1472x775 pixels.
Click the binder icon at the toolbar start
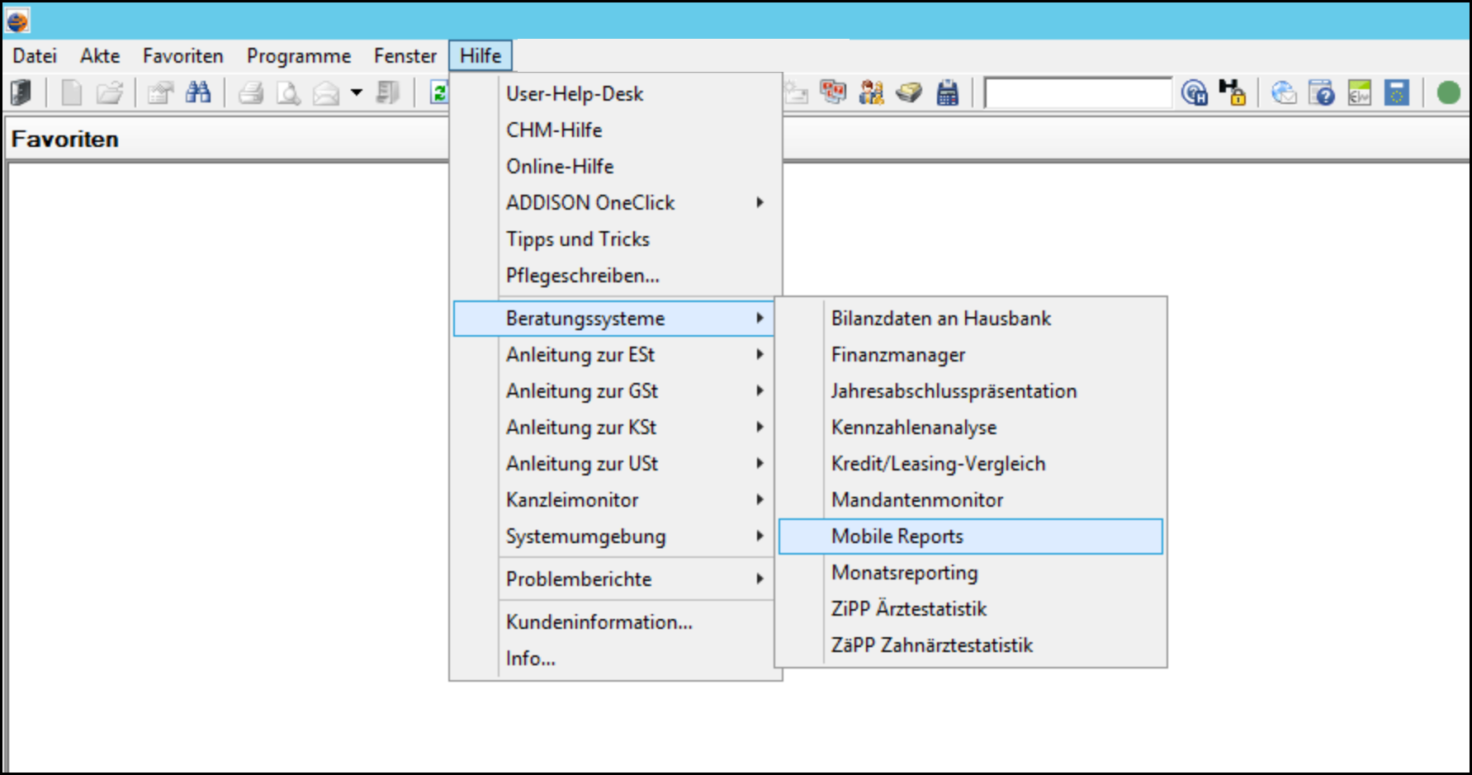(21, 92)
